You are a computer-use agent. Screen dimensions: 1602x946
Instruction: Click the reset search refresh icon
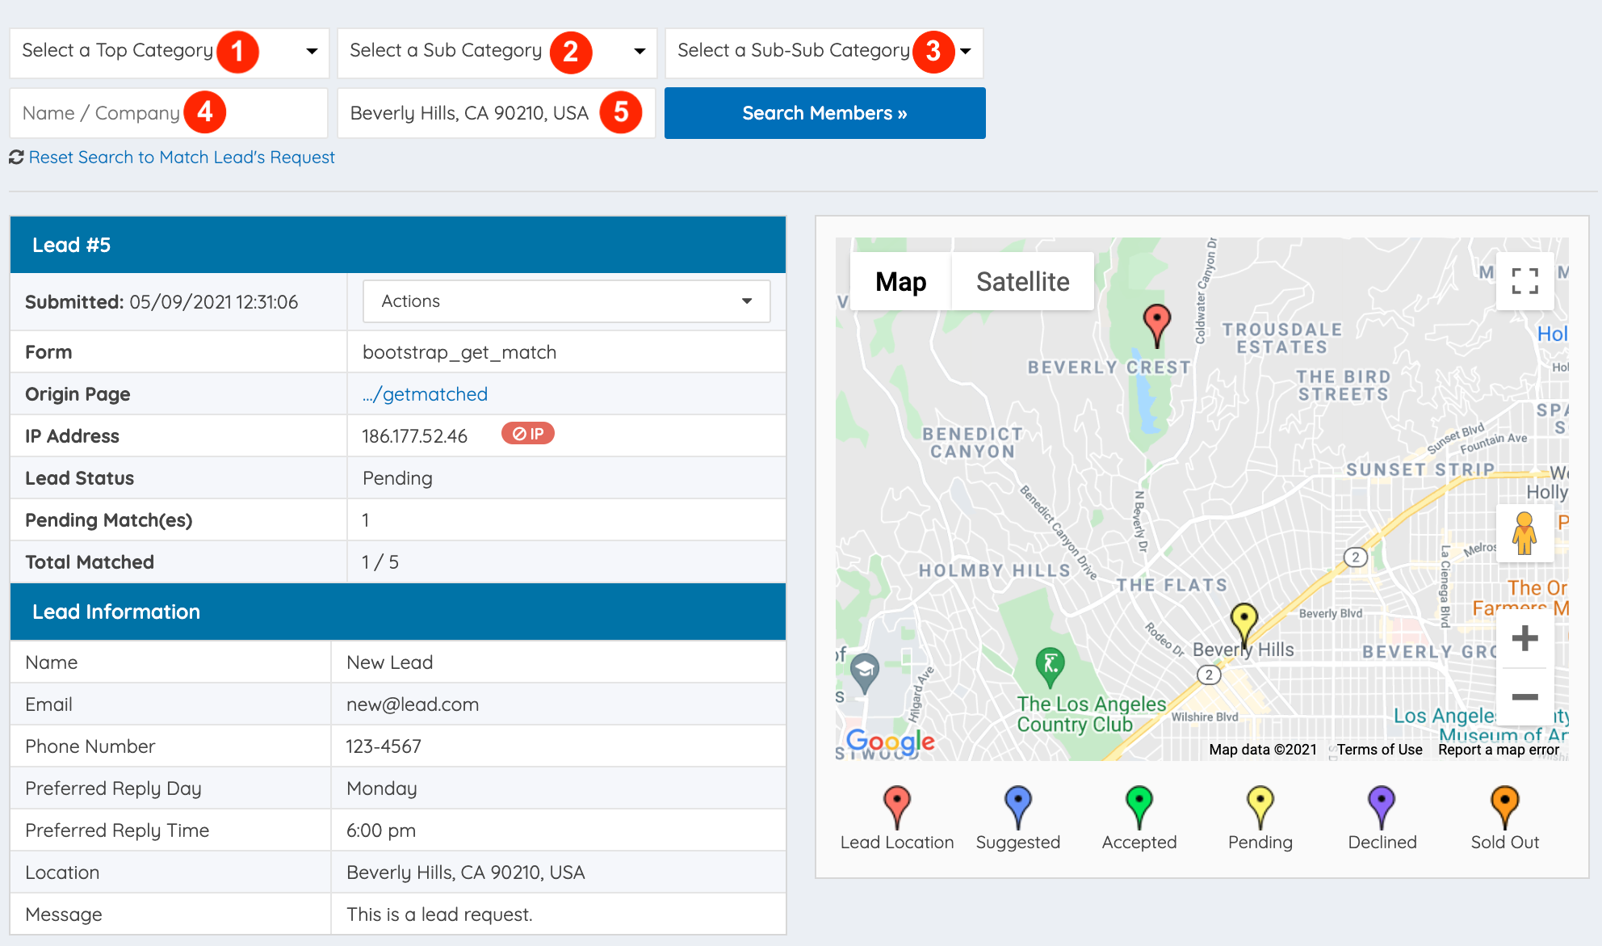(x=16, y=158)
